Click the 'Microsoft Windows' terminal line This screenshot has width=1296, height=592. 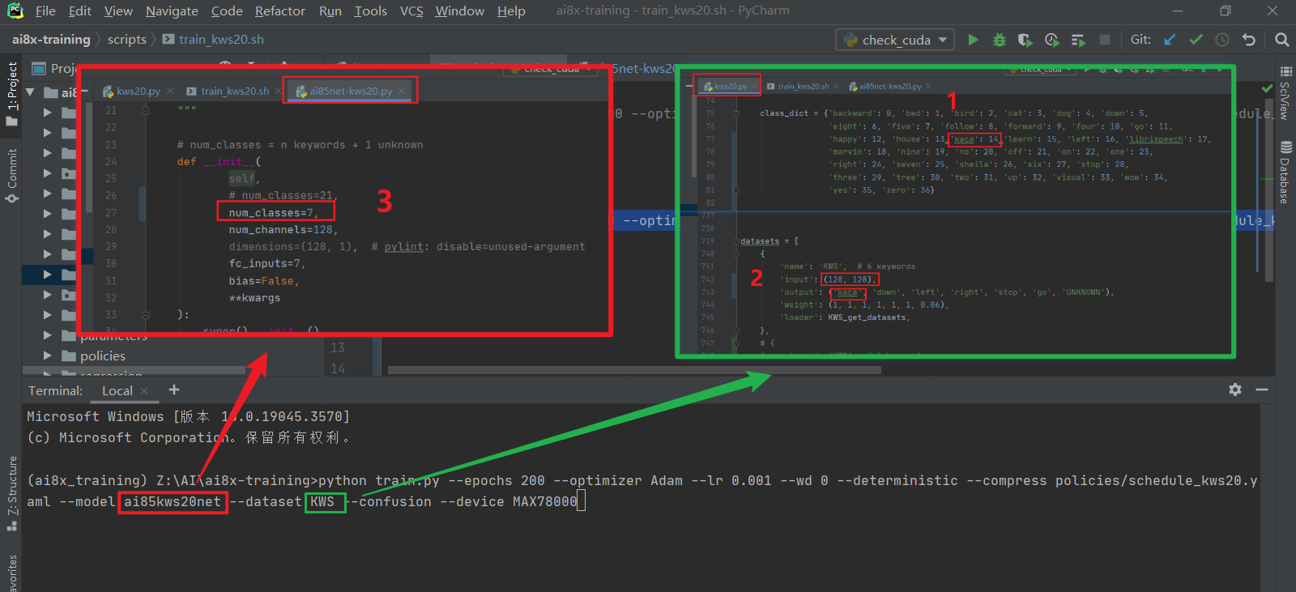point(189,416)
